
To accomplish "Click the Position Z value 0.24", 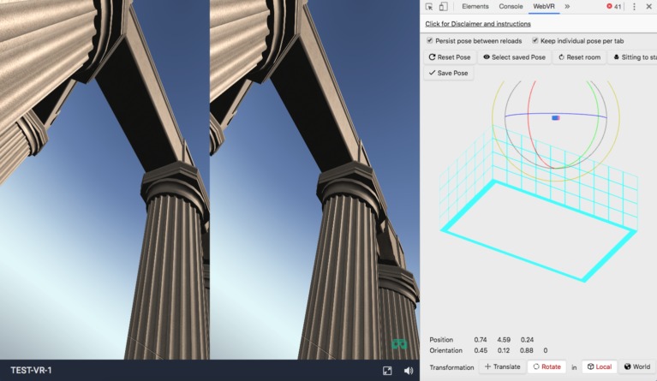I will coord(527,340).
